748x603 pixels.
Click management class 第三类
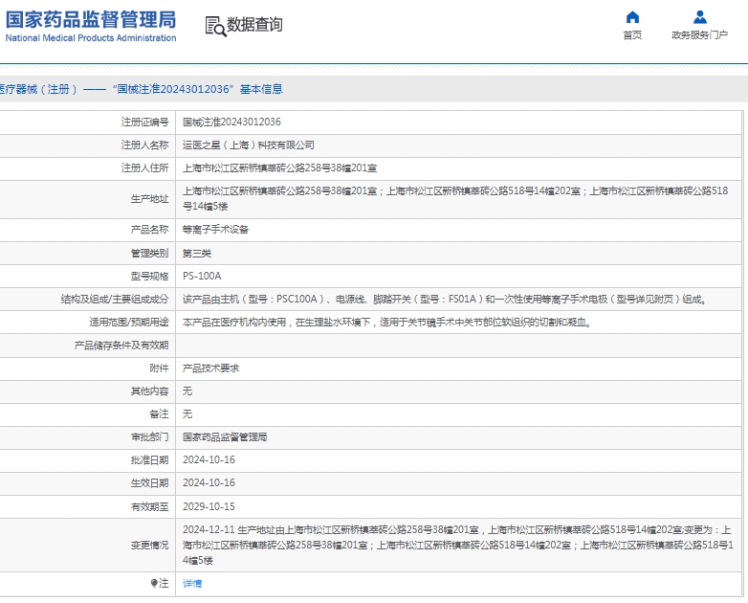click(x=197, y=253)
